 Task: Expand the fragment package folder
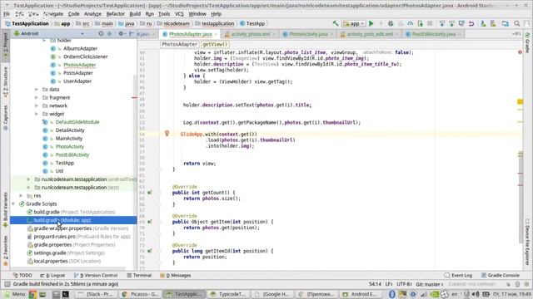tap(37, 97)
